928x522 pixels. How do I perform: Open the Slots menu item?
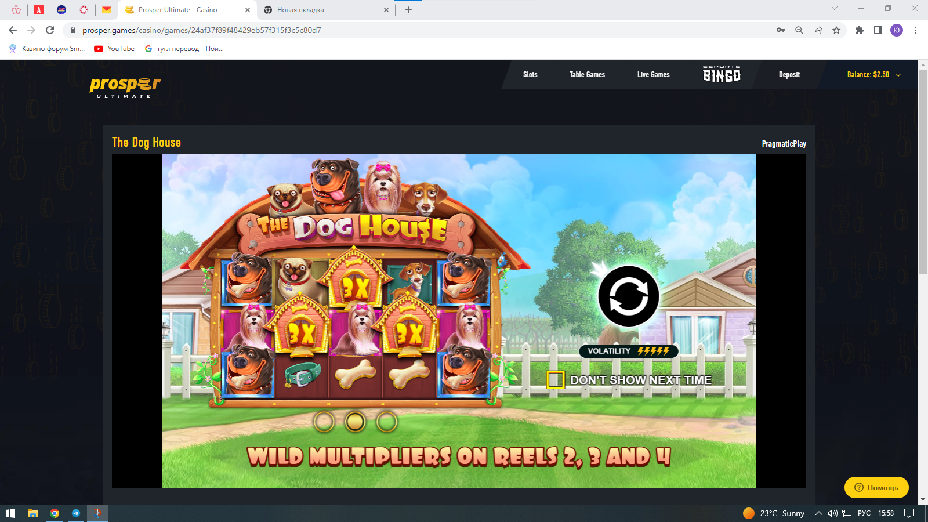pos(530,75)
